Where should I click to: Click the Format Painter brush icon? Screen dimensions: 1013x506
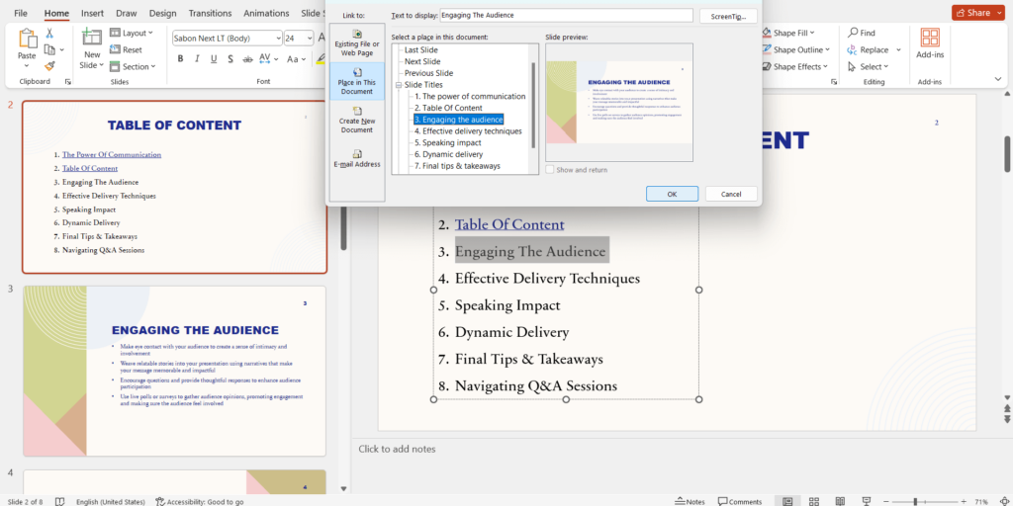[49, 65]
